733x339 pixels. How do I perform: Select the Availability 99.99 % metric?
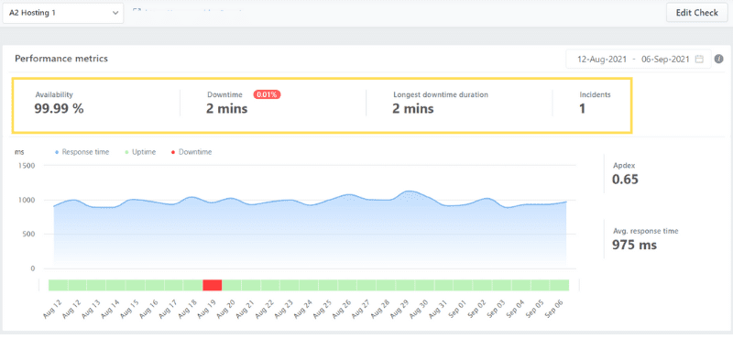(x=59, y=104)
